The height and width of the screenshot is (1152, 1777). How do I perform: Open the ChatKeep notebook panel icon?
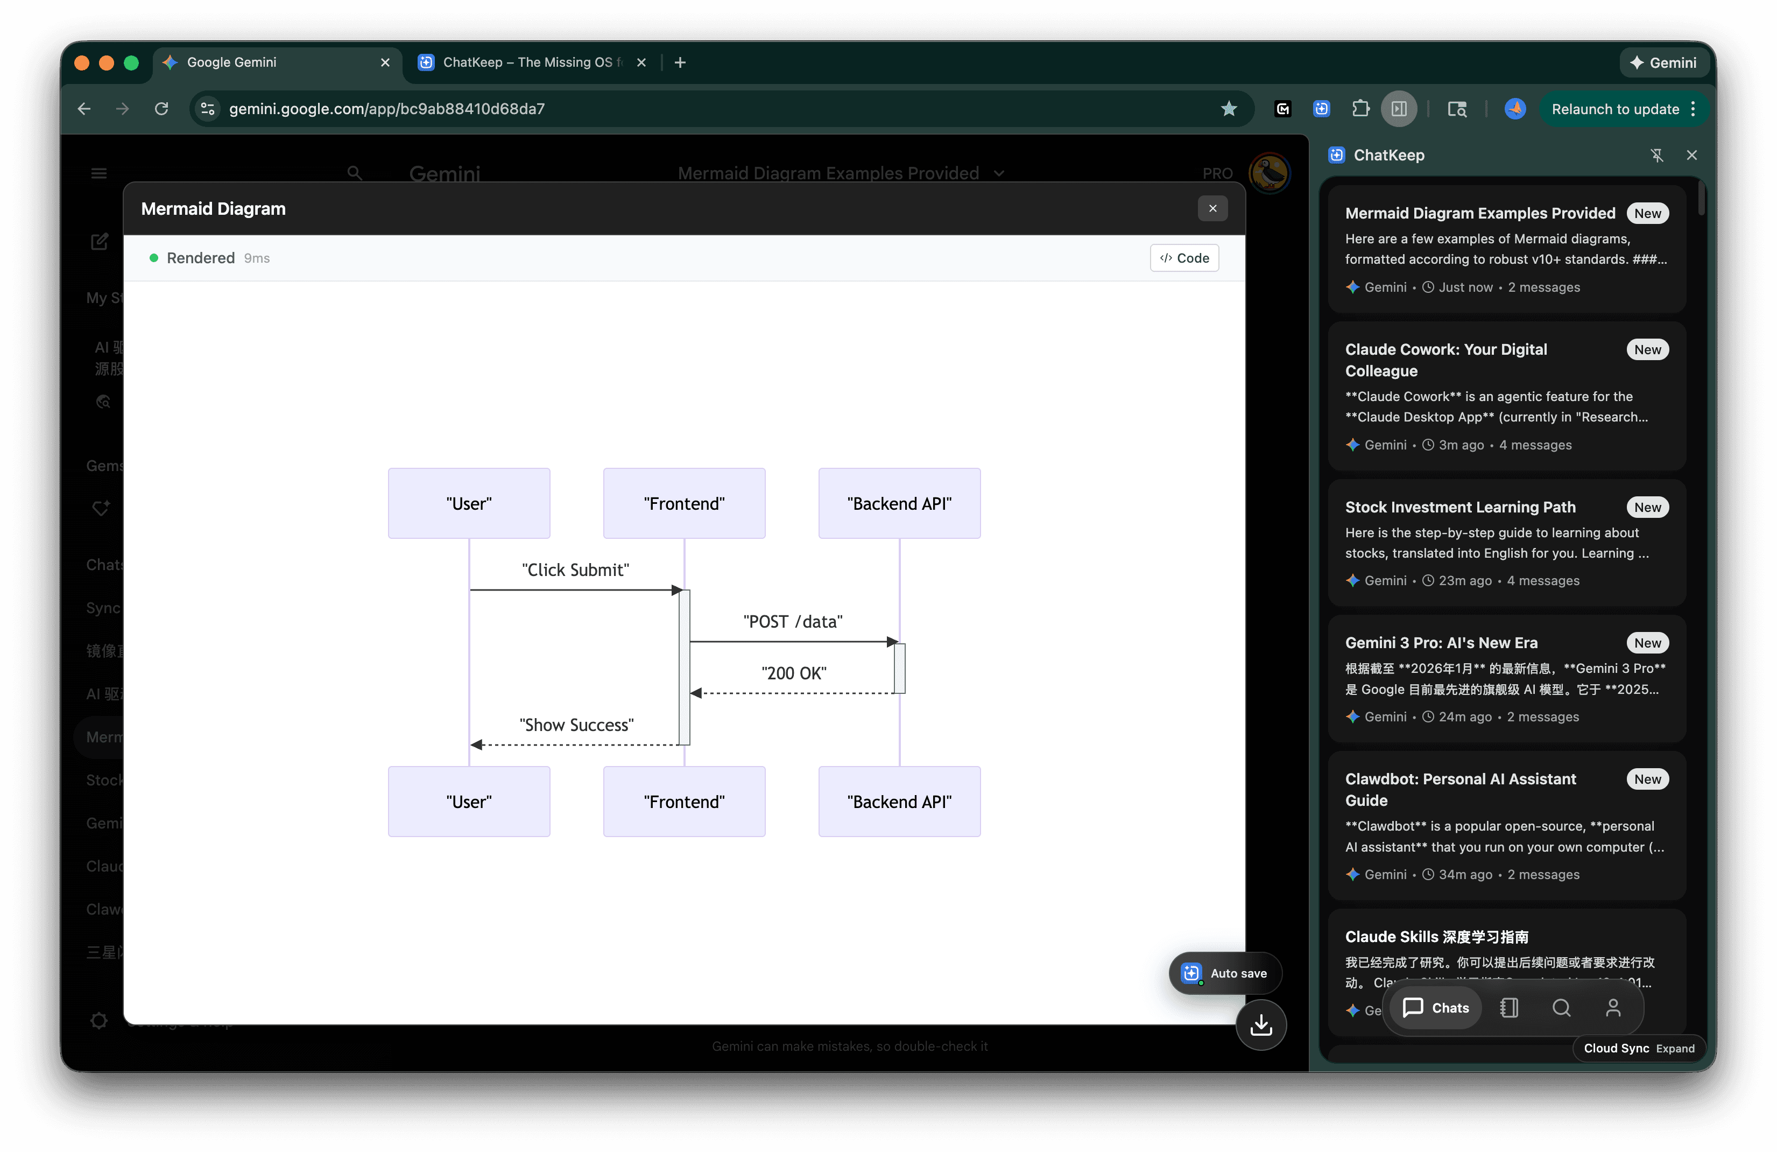pyautogui.click(x=1510, y=1008)
